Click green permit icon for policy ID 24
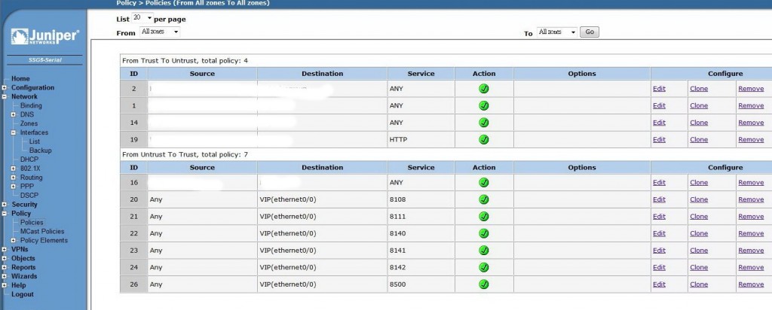 (x=483, y=267)
